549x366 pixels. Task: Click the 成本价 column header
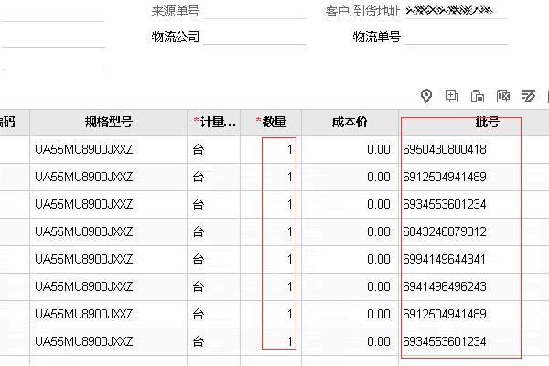click(350, 123)
